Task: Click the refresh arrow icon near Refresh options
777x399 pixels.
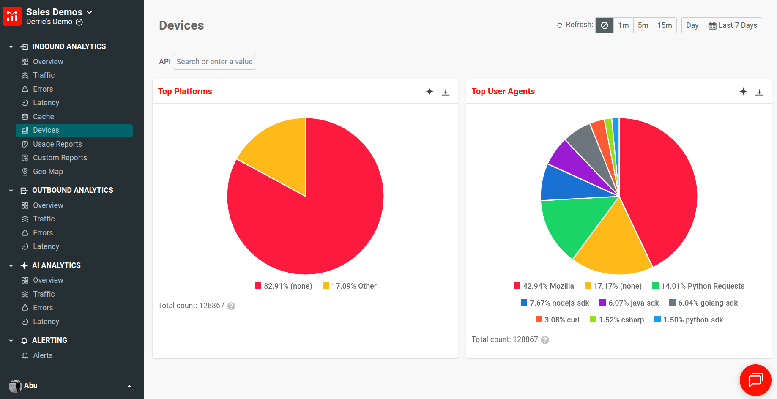Action: click(x=559, y=25)
